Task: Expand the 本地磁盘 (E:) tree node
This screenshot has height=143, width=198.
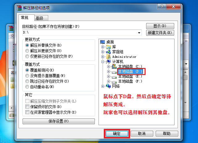Action: 108,76
